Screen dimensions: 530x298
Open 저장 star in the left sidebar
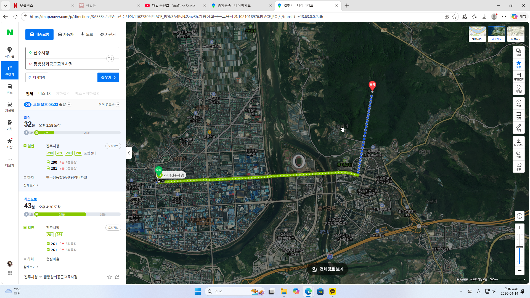[10, 143]
